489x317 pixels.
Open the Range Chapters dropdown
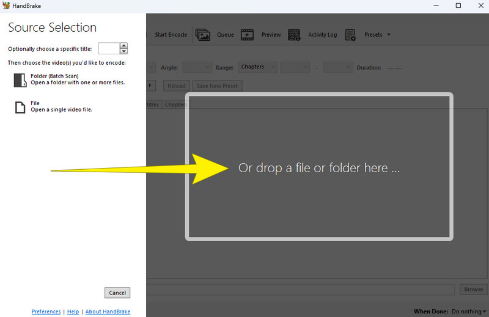(258, 67)
